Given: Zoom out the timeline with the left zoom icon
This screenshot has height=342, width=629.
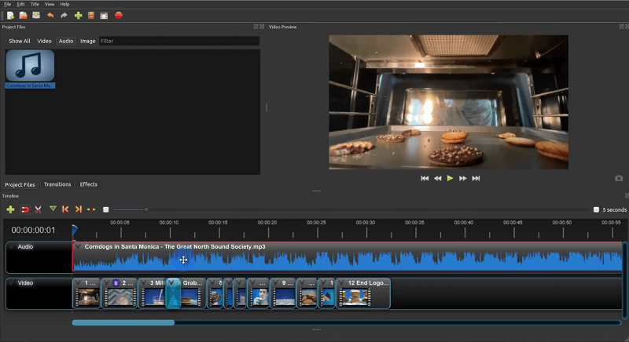Looking at the screenshot, I should click(x=106, y=209).
